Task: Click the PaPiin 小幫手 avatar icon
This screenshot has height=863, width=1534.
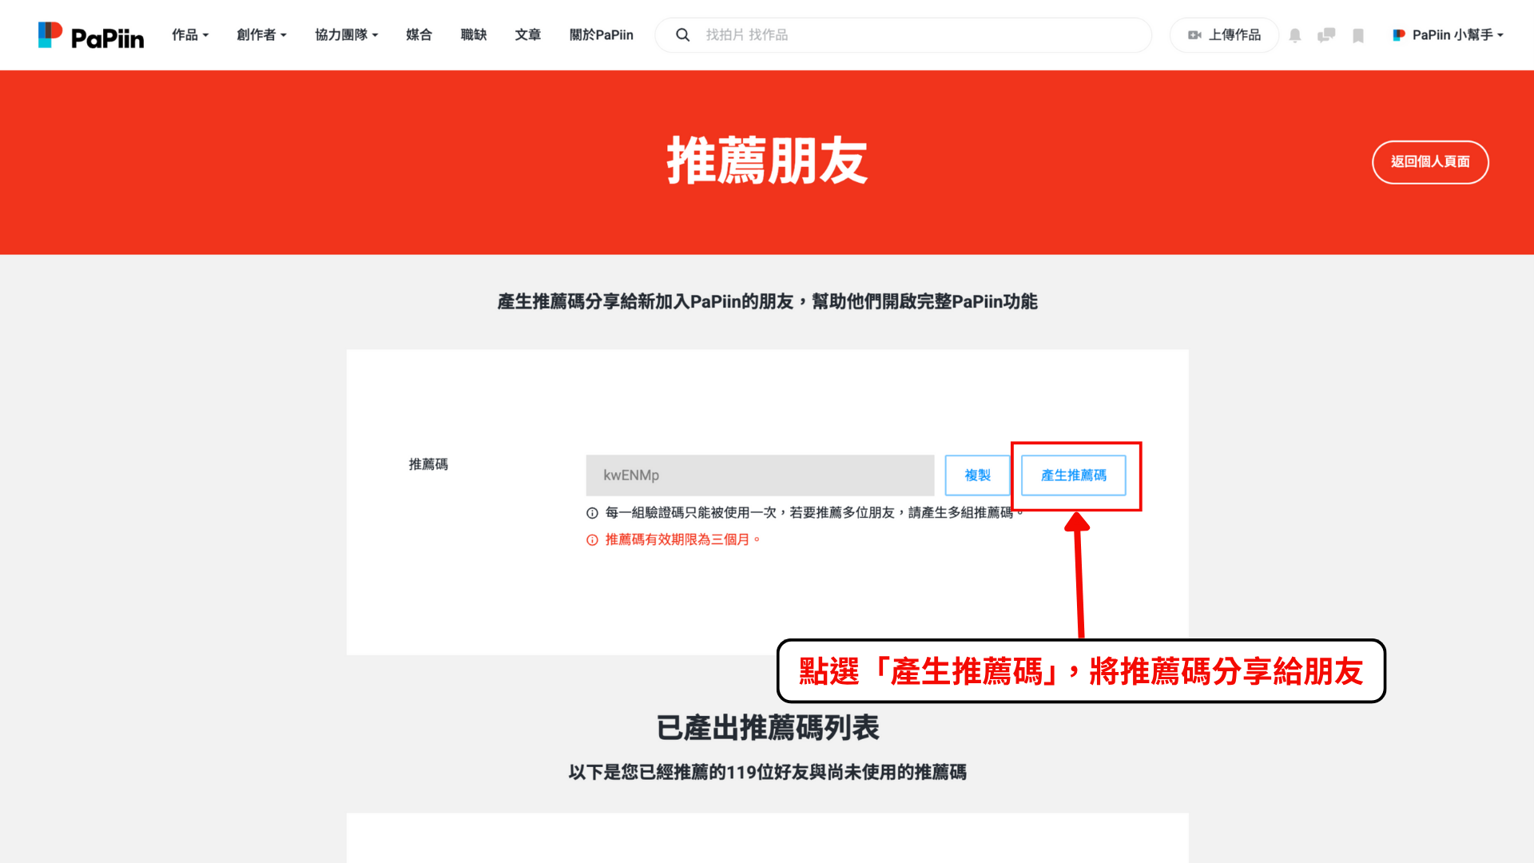Action: point(1398,35)
